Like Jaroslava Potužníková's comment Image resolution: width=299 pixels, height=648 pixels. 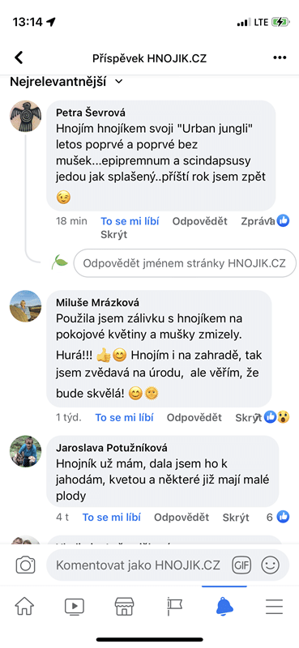(x=112, y=517)
